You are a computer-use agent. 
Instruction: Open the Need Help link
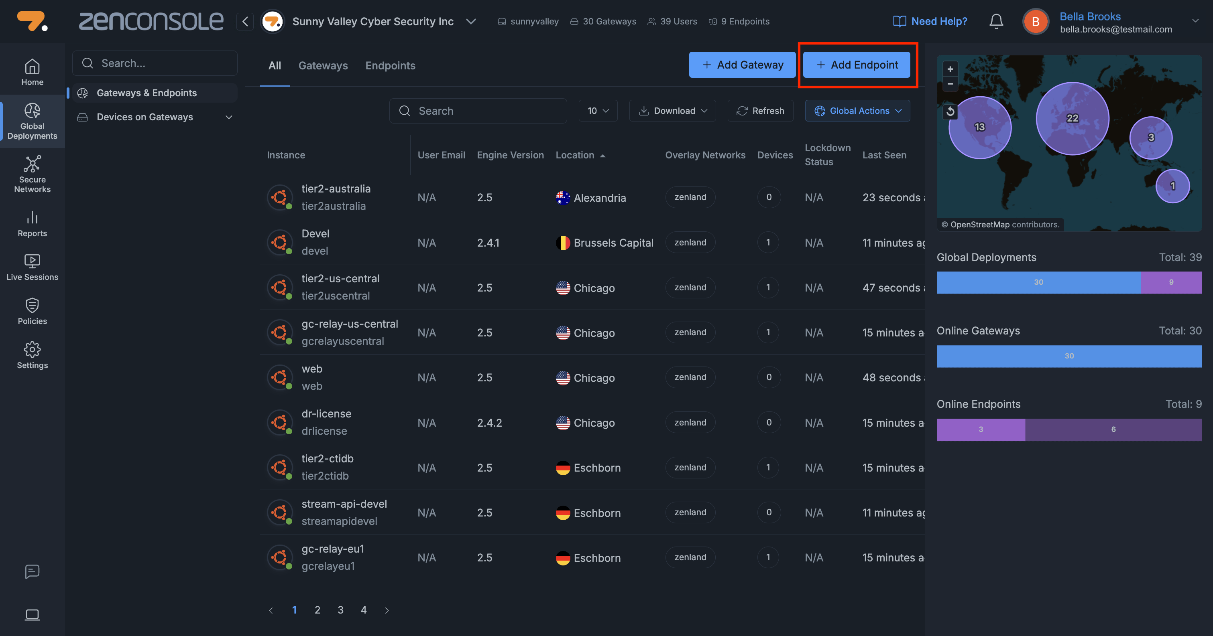tap(930, 21)
